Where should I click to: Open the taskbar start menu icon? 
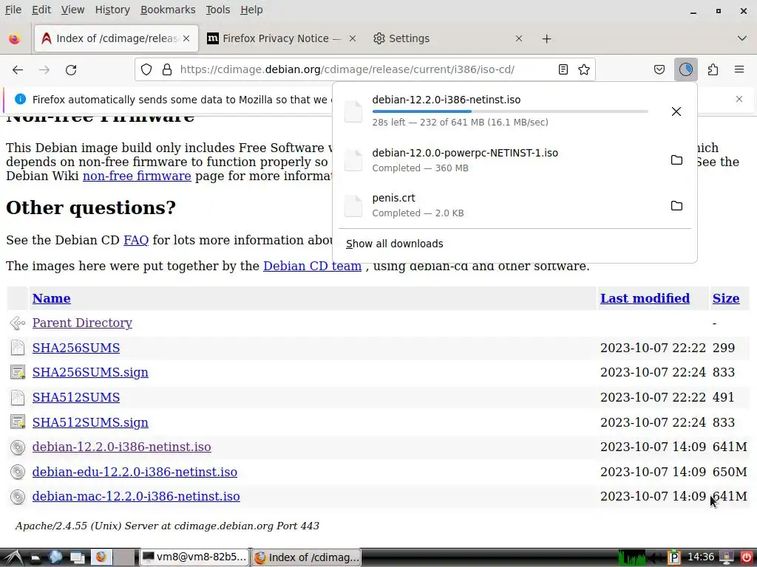click(13, 557)
